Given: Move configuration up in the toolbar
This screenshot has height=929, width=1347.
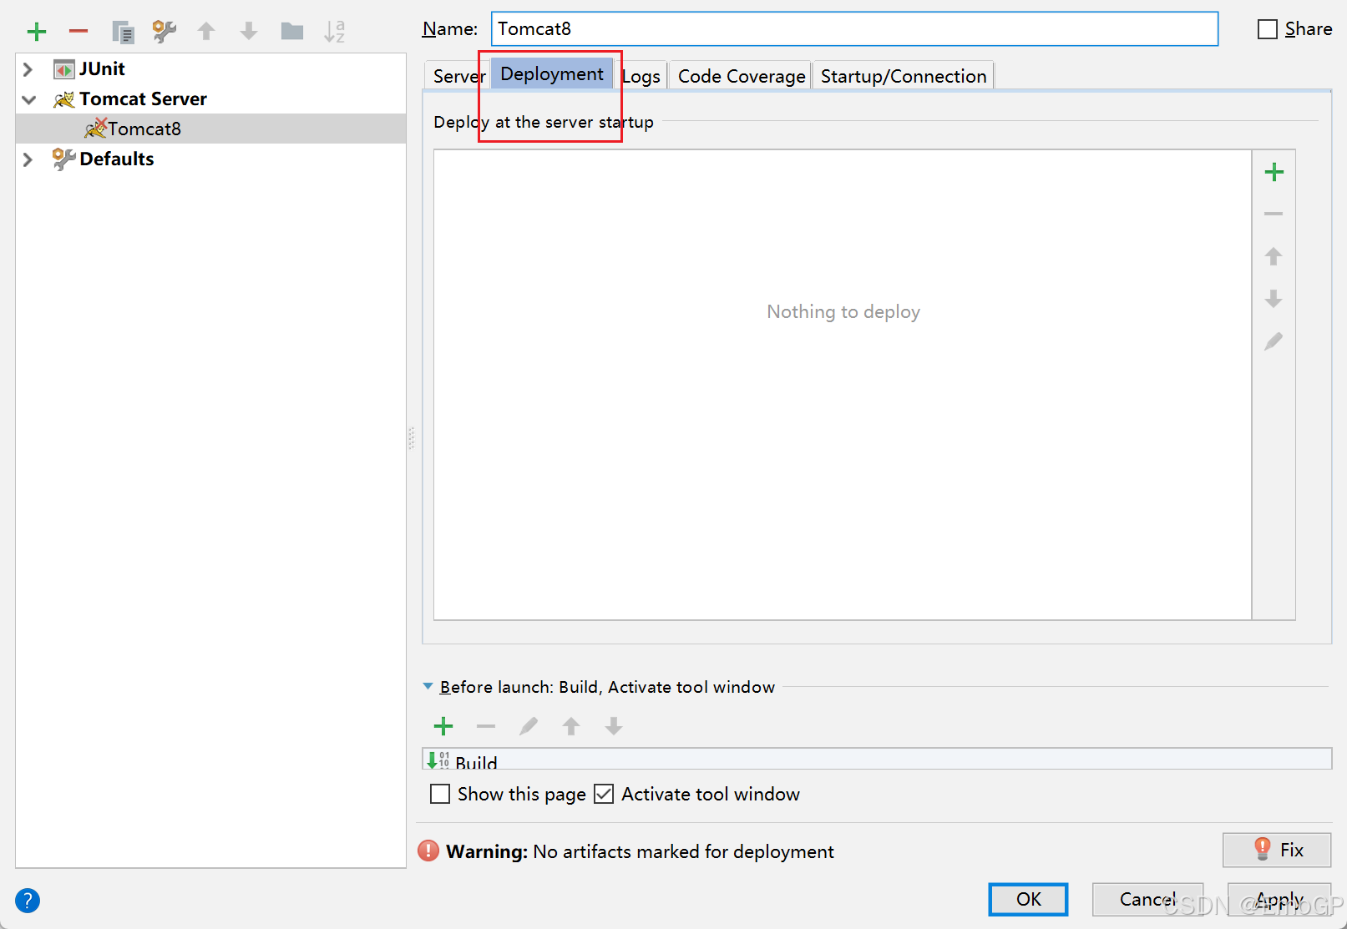Looking at the screenshot, I should pos(206,32).
